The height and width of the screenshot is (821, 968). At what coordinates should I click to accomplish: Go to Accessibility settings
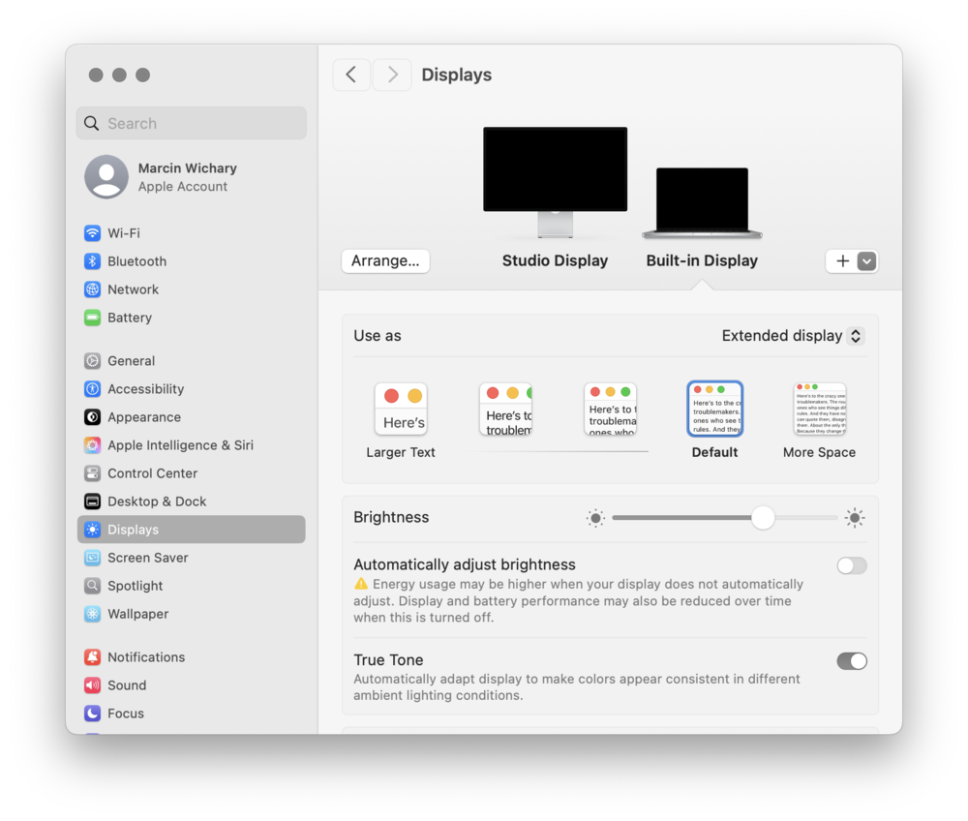(192, 389)
